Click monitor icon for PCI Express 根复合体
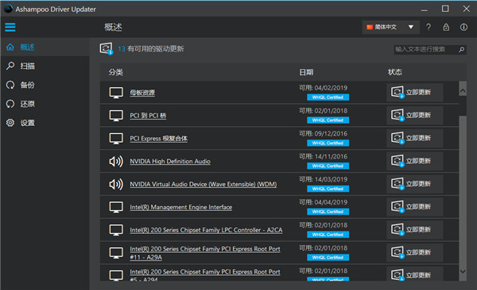 (116, 139)
